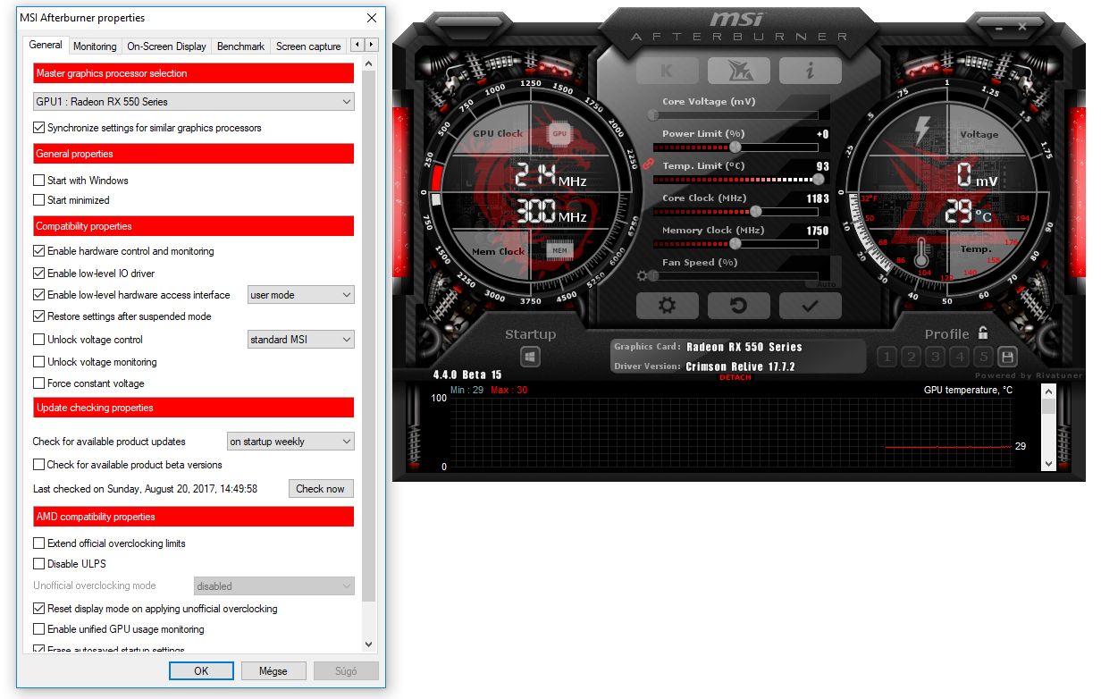Click the MEM chip icon on the clock gauge
This screenshot has height=699, width=1101.
pos(559,251)
